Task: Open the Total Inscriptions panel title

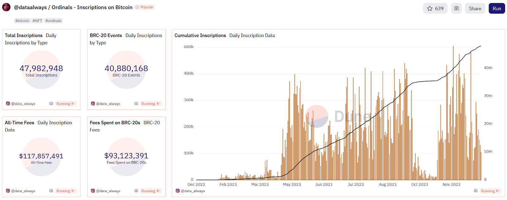Action: coord(24,35)
